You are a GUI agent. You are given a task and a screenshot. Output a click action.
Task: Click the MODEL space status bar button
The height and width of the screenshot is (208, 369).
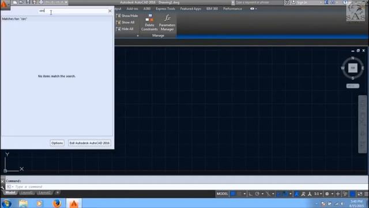pyautogui.click(x=222, y=194)
